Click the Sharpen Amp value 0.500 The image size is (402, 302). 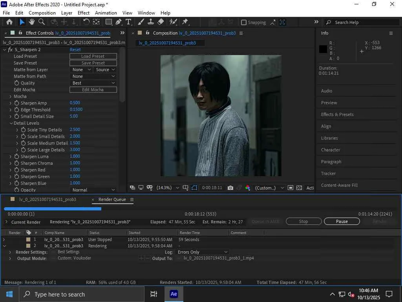click(75, 103)
